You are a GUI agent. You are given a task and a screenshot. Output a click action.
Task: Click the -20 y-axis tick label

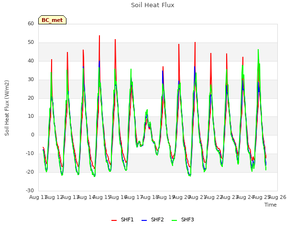pyautogui.click(x=30, y=172)
